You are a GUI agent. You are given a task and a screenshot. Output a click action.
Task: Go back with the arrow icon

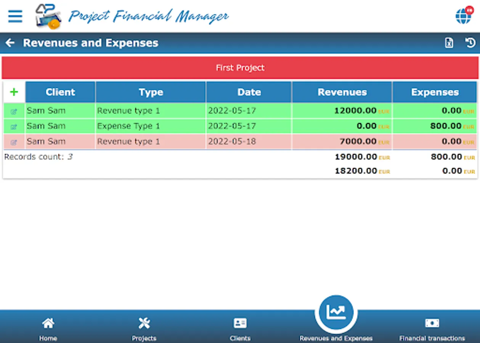tap(10, 43)
